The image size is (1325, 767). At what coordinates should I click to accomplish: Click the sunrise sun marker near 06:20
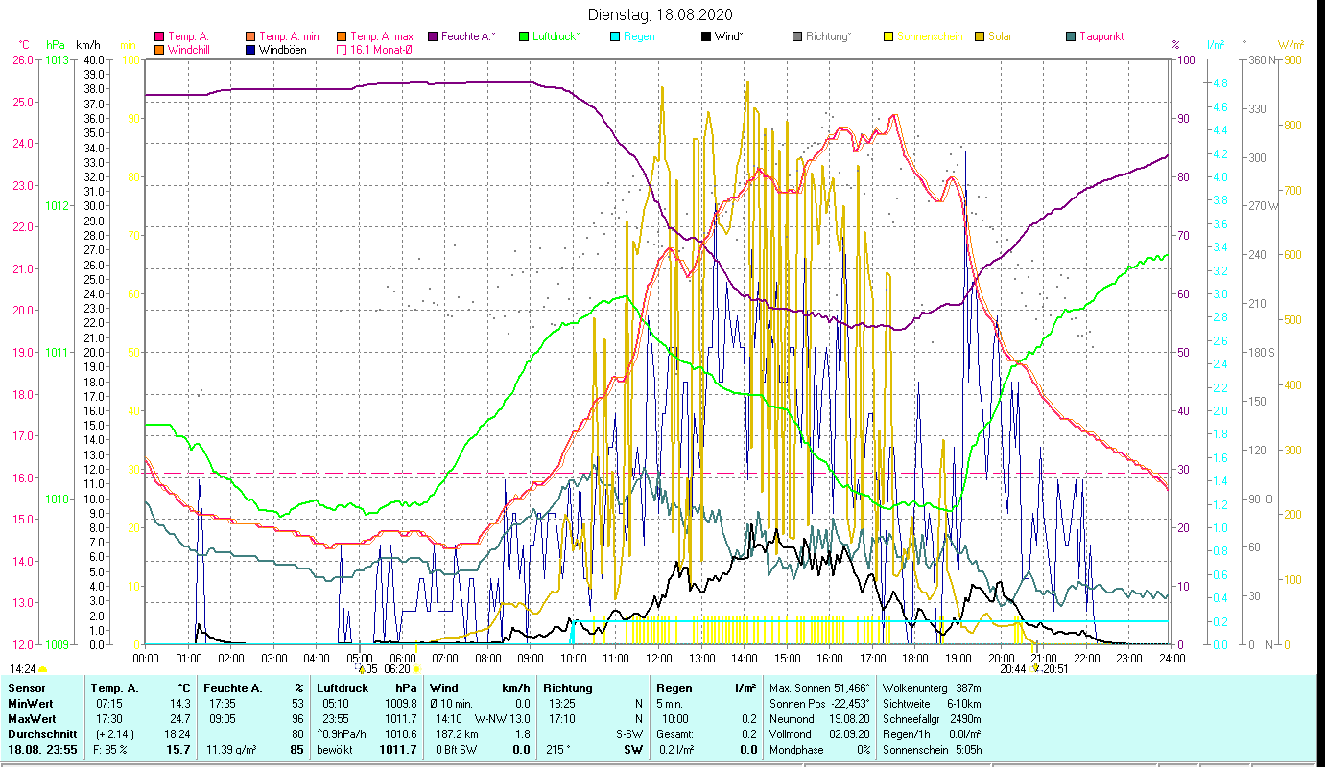point(415,669)
